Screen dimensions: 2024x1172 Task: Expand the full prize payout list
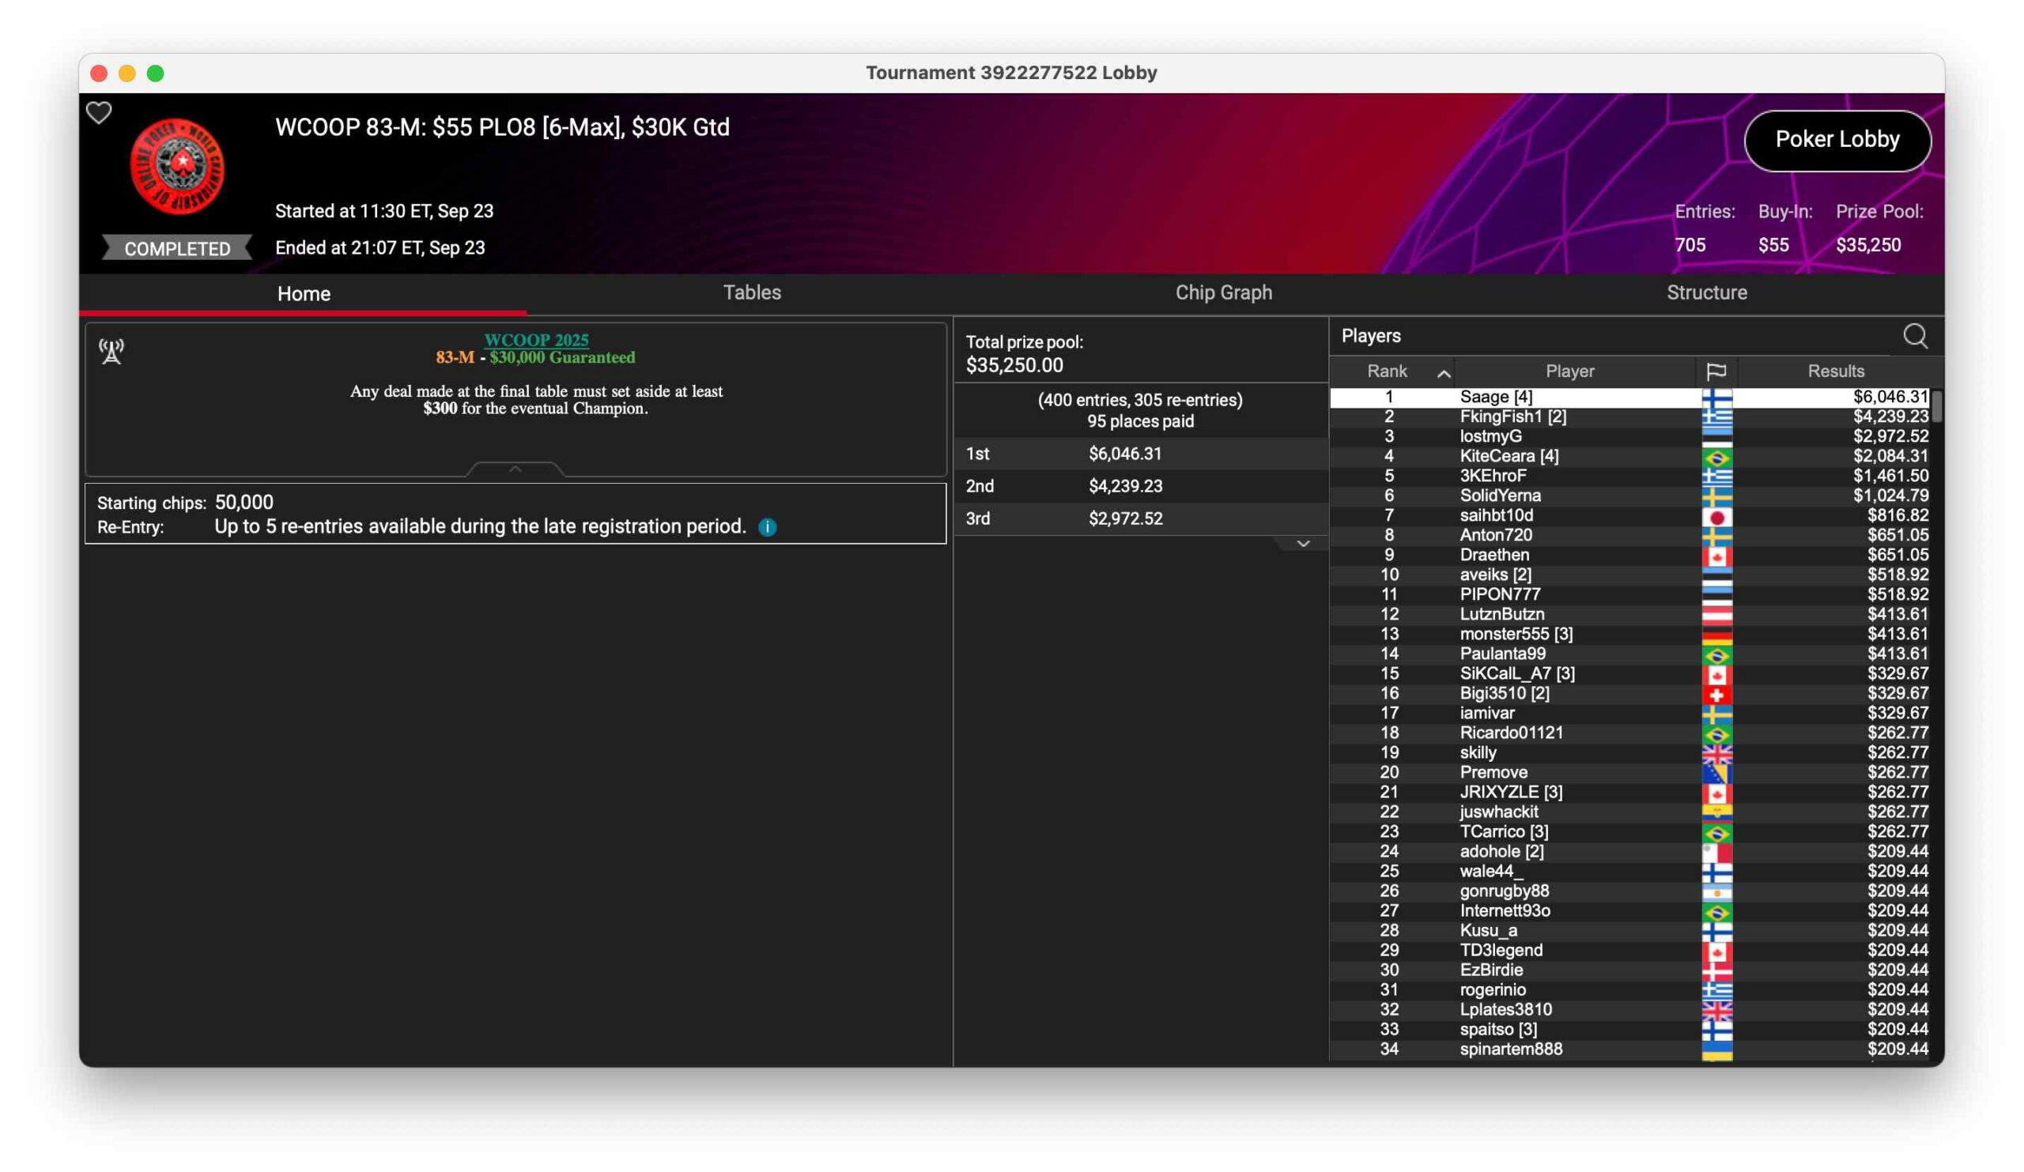pyautogui.click(x=1303, y=545)
